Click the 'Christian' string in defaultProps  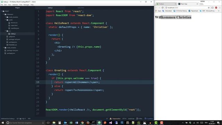100,27
